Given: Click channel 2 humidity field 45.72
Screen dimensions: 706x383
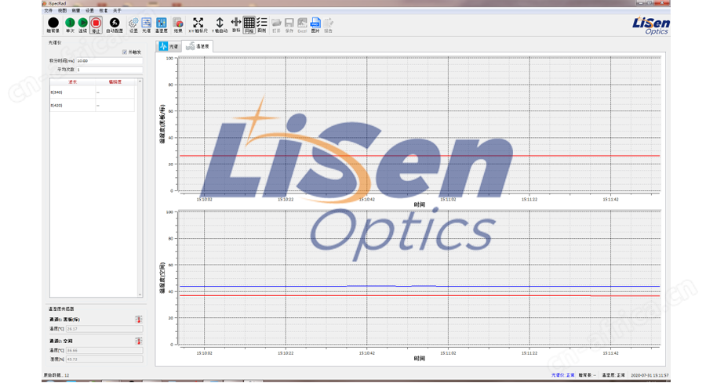Looking at the screenshot, I should click(104, 360).
